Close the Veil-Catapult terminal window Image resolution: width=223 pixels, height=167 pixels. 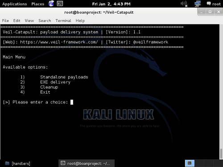pyautogui.click(x=219, y=12)
